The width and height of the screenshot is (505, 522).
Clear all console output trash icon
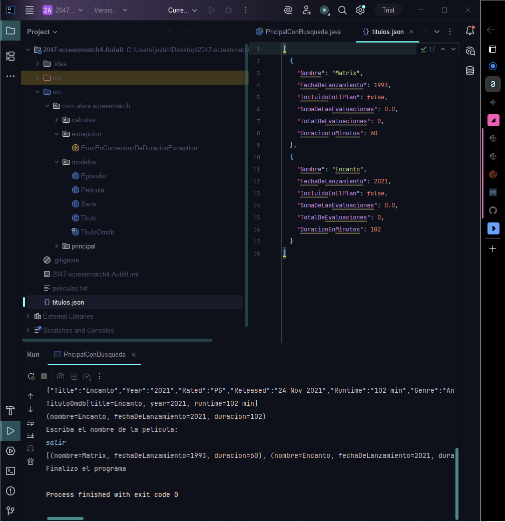pyautogui.click(x=30, y=461)
